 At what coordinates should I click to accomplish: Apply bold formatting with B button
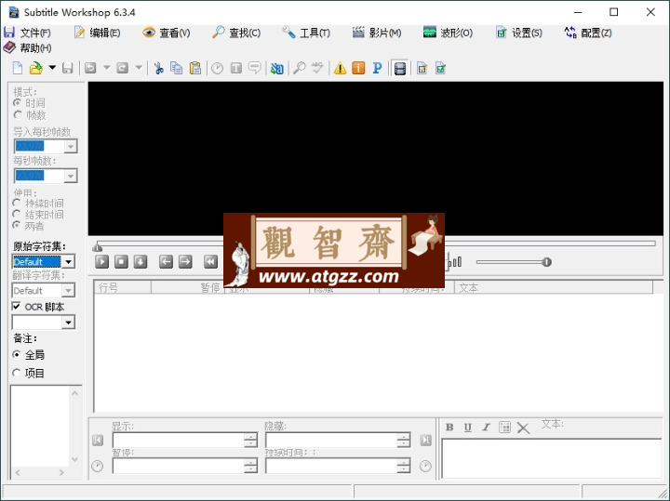tap(449, 428)
